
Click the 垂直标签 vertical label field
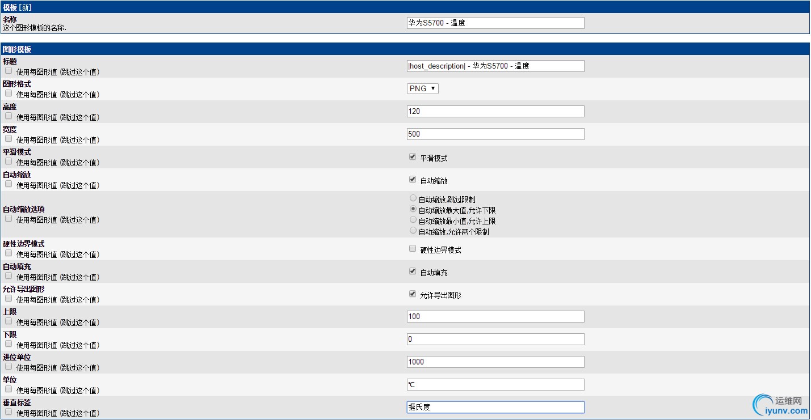[495, 408]
